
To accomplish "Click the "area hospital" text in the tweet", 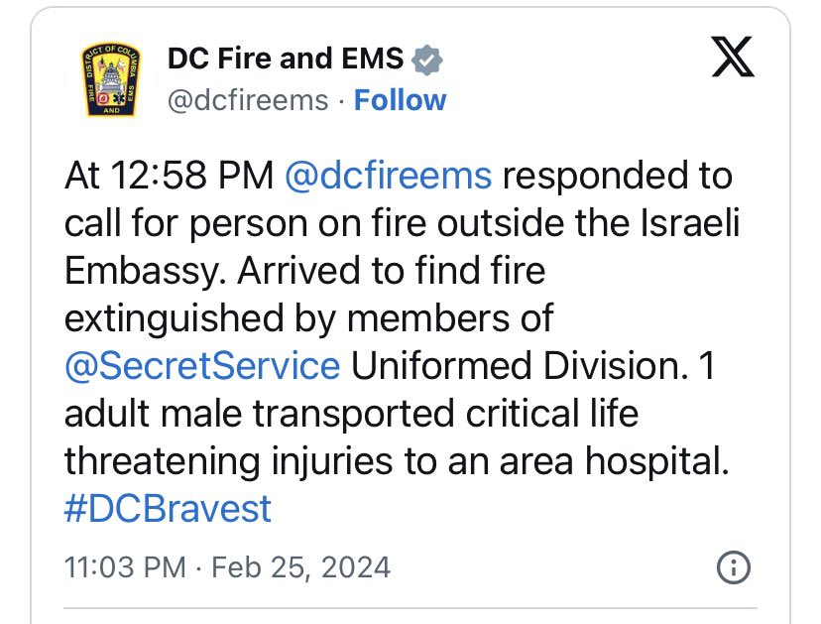I will click(615, 461).
